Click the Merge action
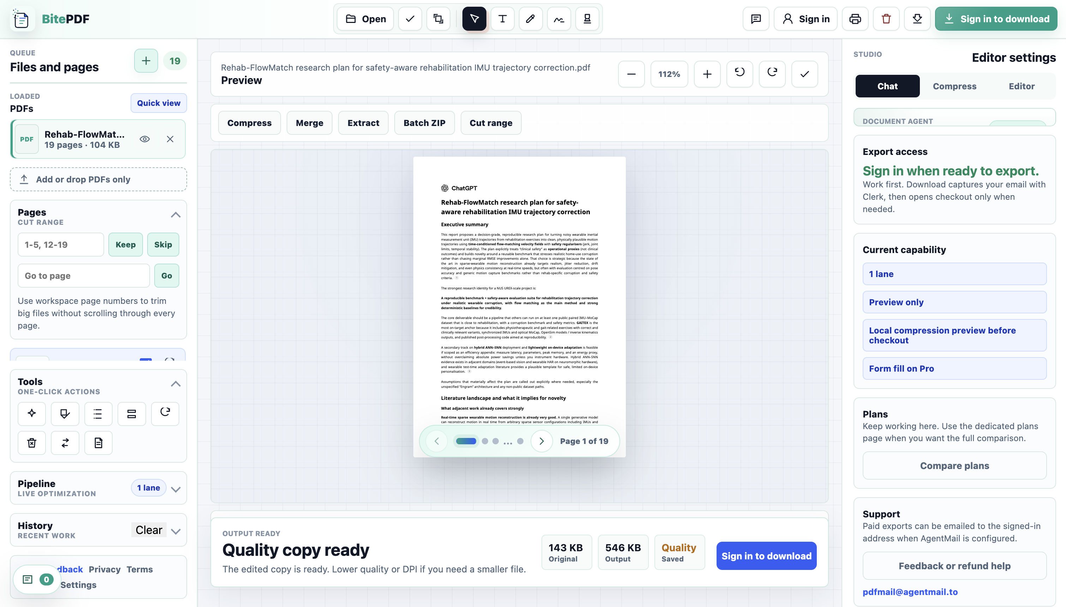The height and width of the screenshot is (607, 1066). tap(309, 123)
